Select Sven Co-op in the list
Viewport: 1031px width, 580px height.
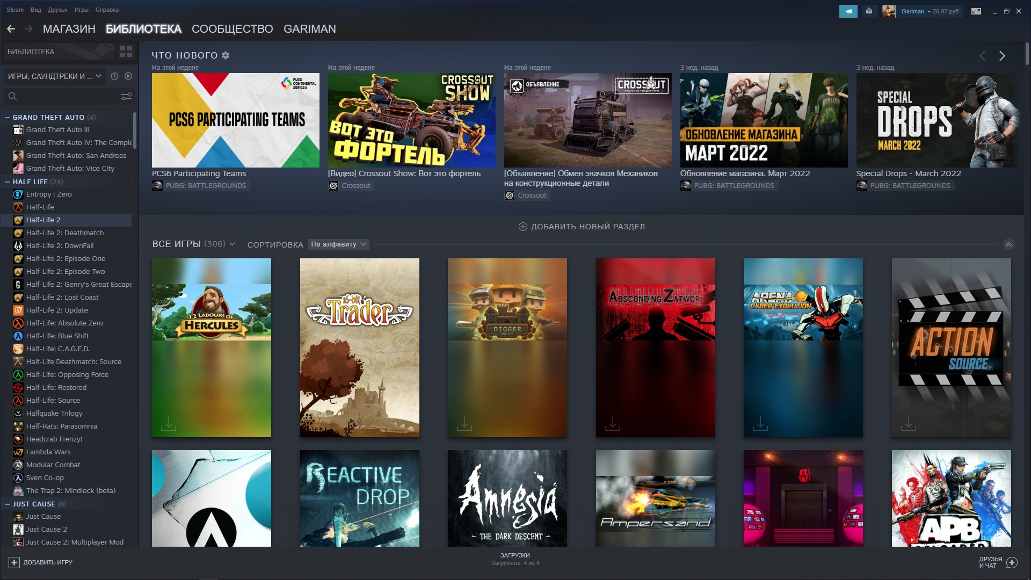(x=66, y=478)
